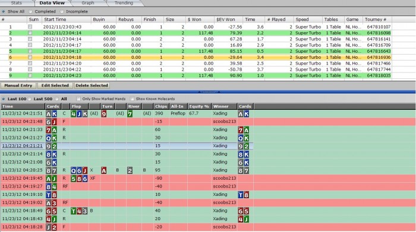Click the Manual Entry button
416x232 pixels.
pyautogui.click(x=18, y=85)
